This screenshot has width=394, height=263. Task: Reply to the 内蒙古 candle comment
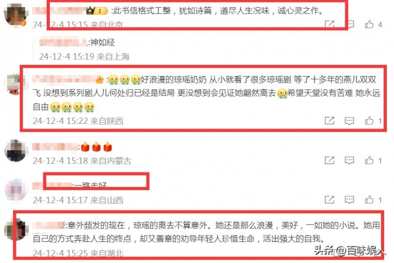349,161
